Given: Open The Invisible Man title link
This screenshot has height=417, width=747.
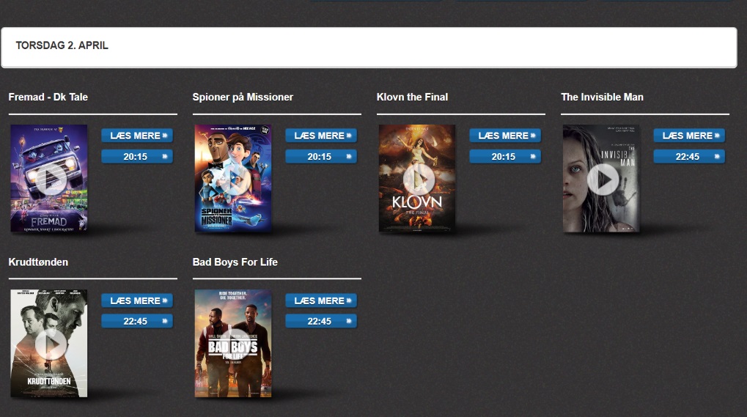Looking at the screenshot, I should 602,97.
